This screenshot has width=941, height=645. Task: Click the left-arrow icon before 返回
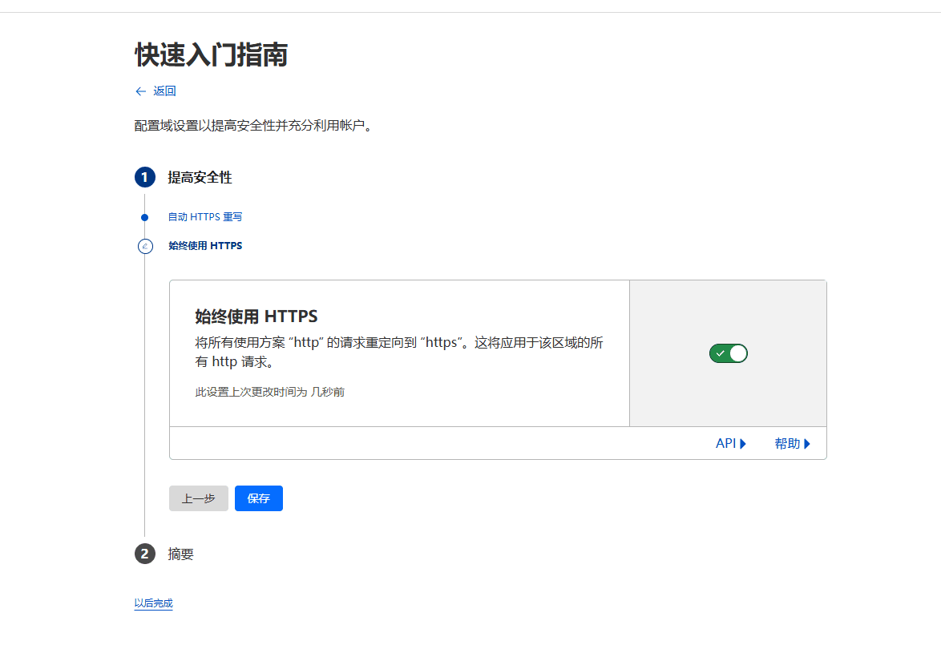click(x=141, y=91)
